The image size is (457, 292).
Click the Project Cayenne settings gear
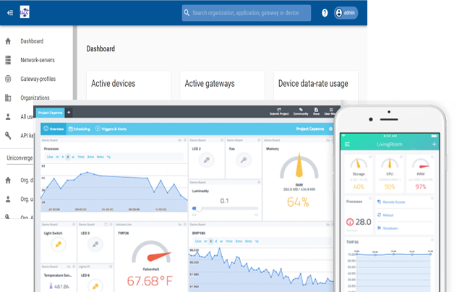click(330, 129)
